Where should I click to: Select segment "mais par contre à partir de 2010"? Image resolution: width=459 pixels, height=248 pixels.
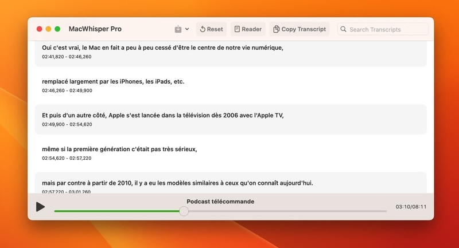tap(231, 183)
